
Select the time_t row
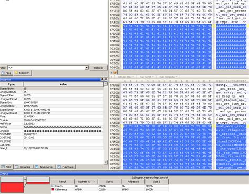click(52, 148)
